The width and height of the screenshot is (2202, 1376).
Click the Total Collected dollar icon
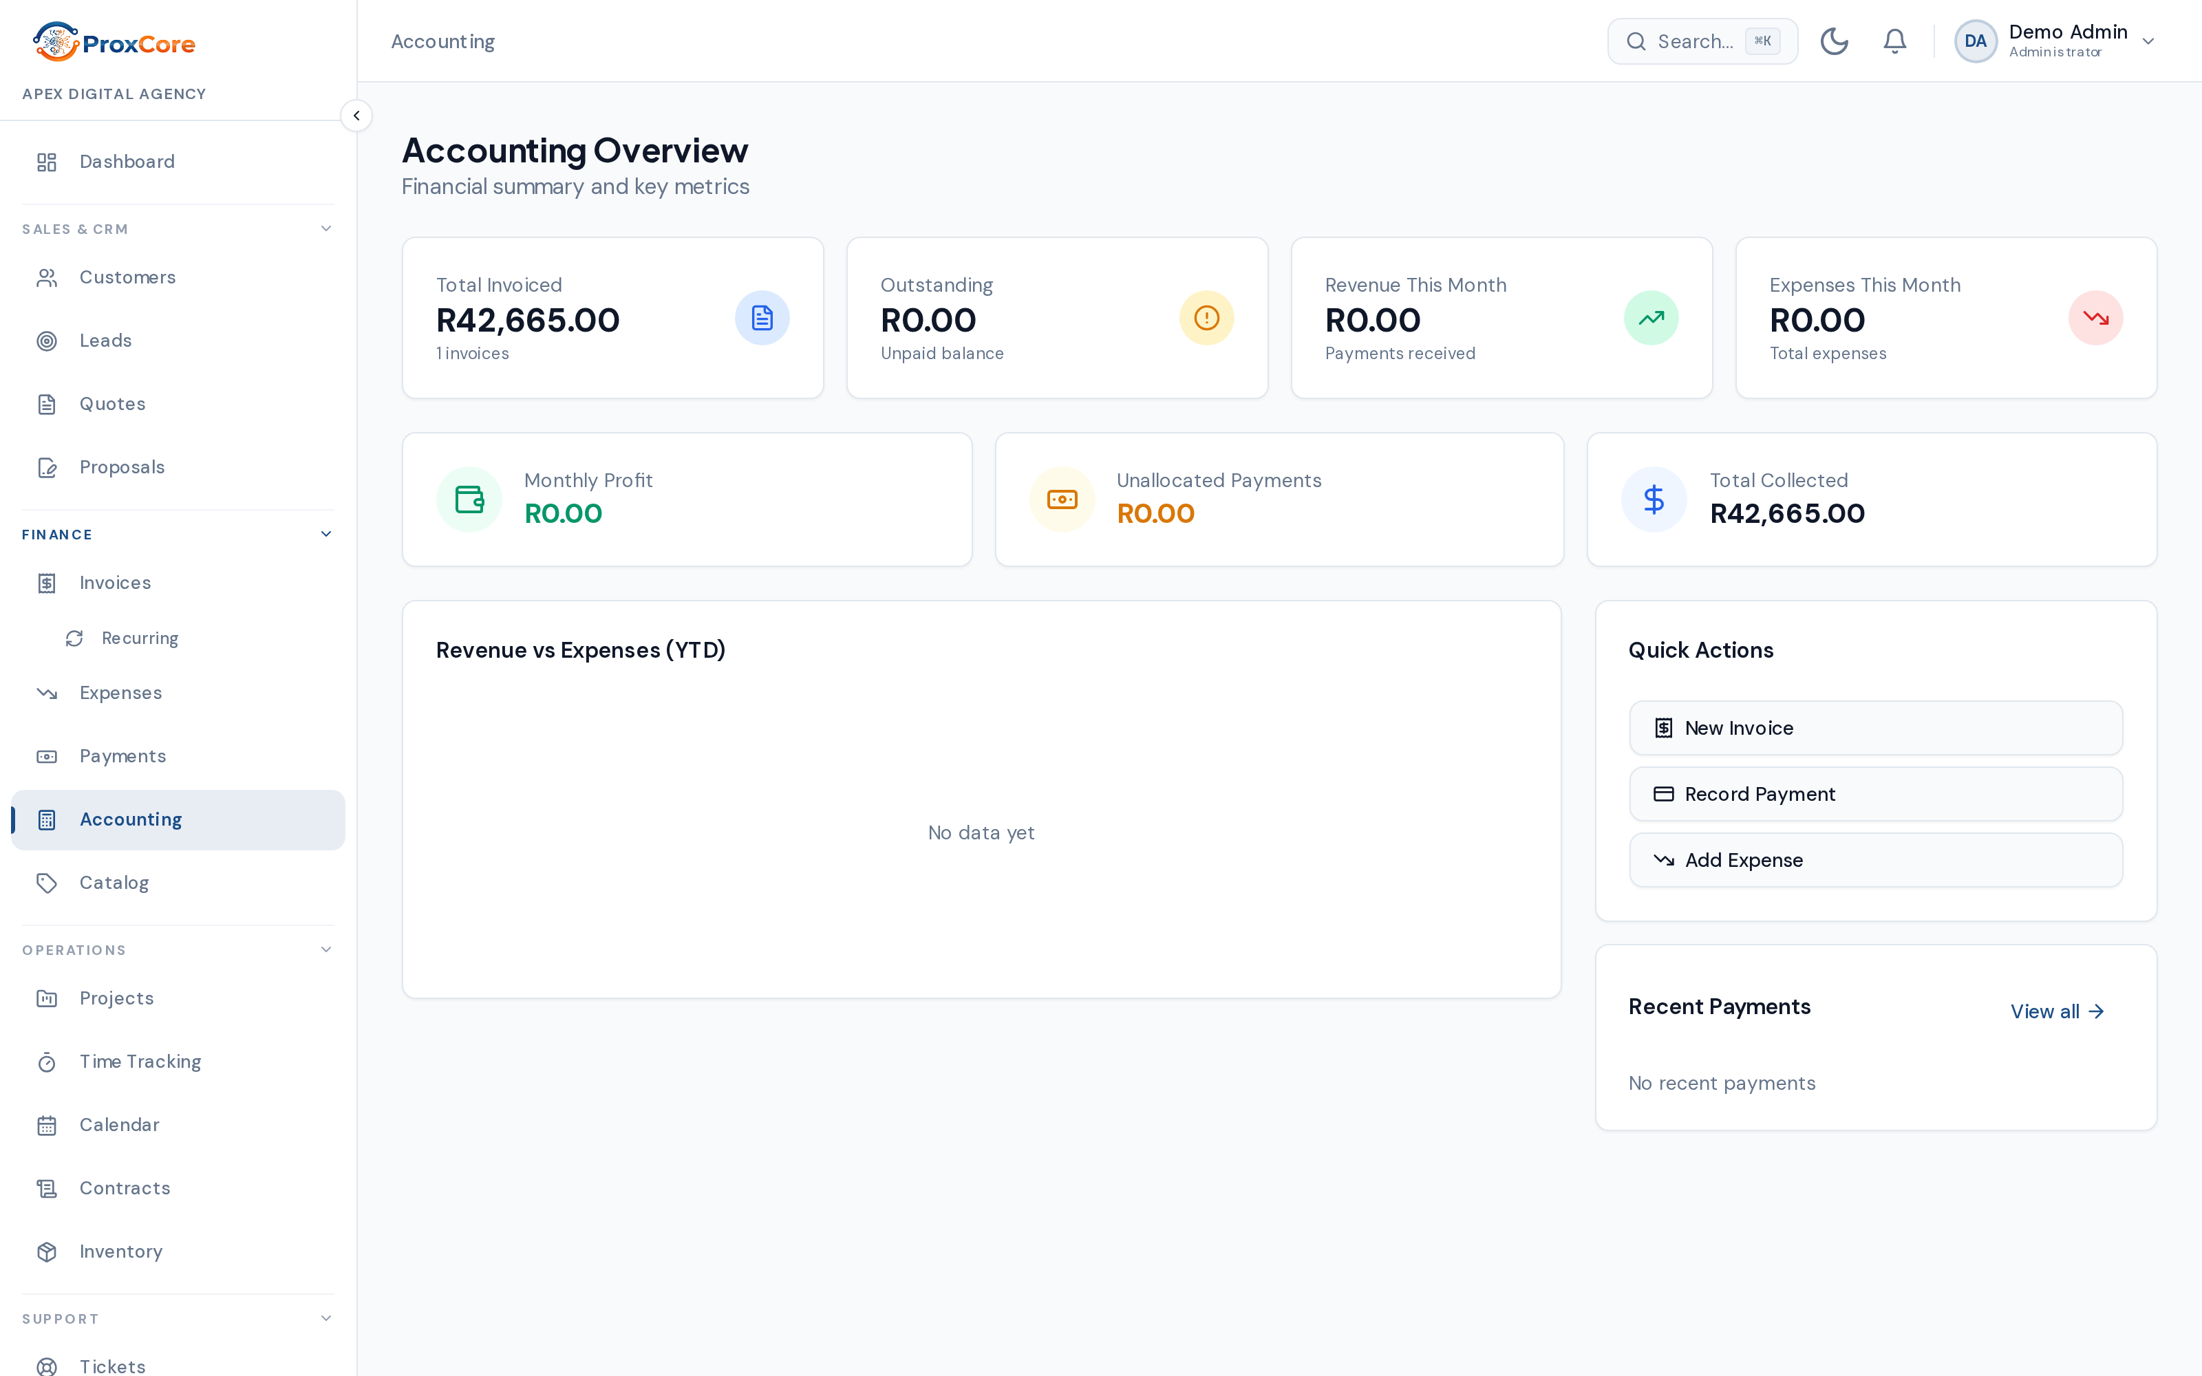[1654, 499]
